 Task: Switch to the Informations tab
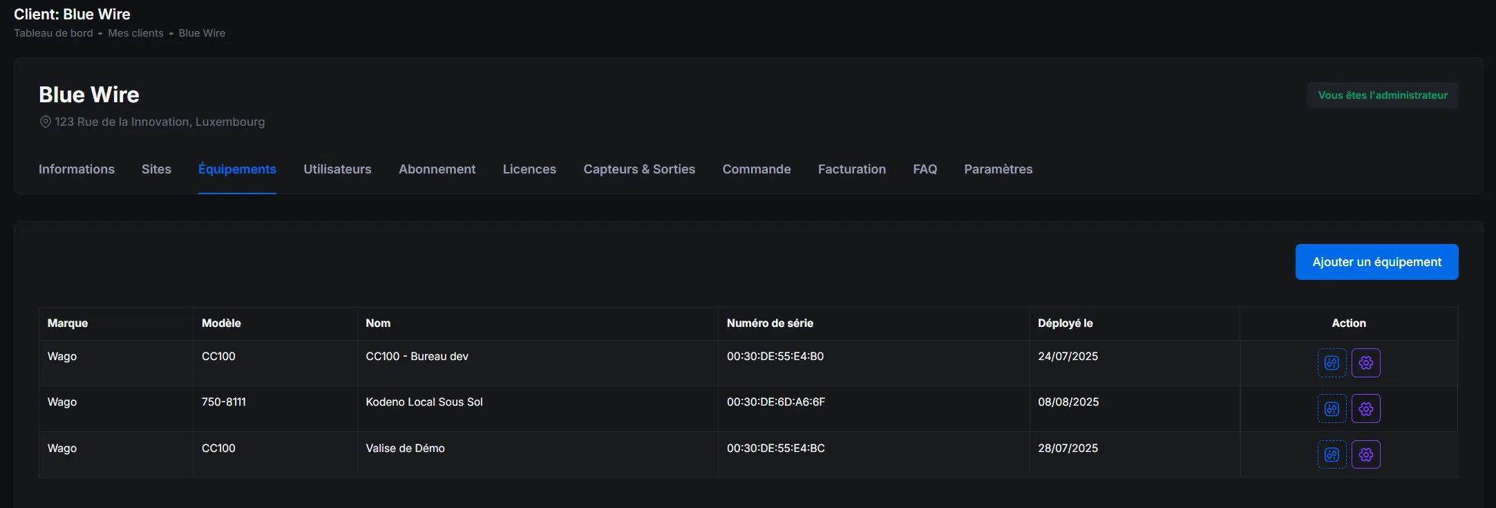tap(77, 169)
